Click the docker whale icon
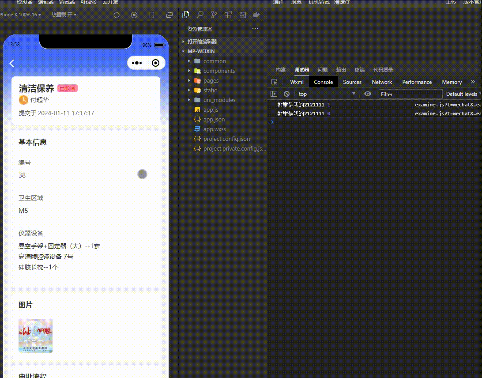The image size is (482, 378). pyautogui.click(x=256, y=15)
